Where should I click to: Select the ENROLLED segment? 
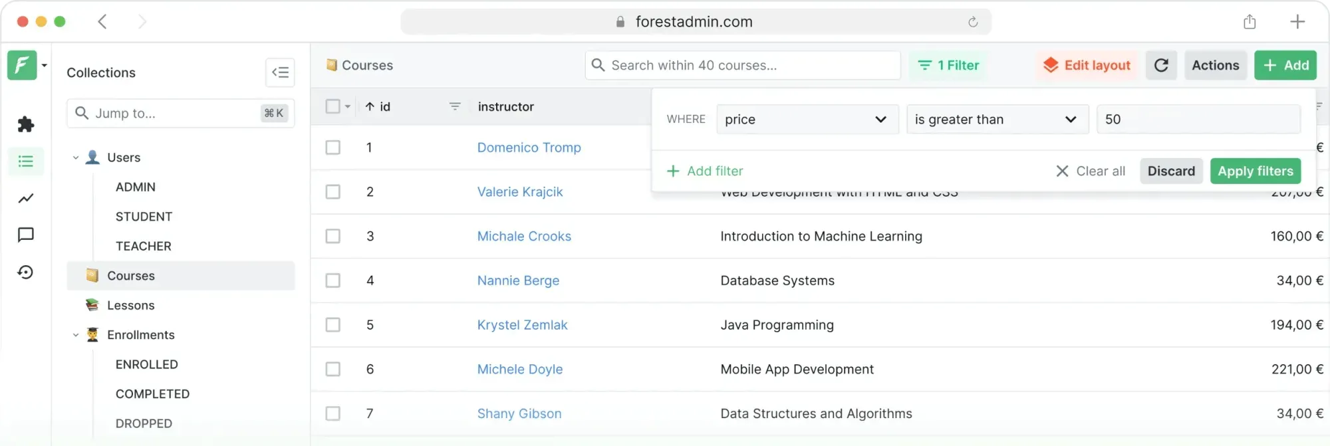tap(147, 364)
